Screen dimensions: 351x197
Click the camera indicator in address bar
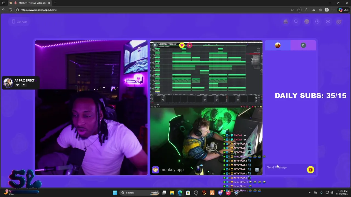click(x=292, y=10)
